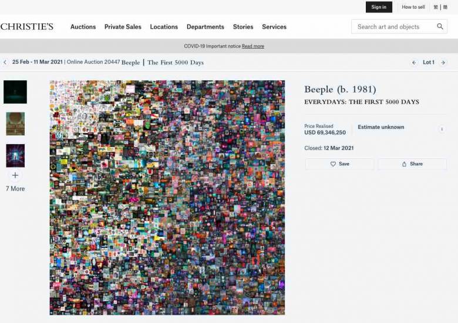
Task: Switch to Traditional Chinese language
Action: 436,7
